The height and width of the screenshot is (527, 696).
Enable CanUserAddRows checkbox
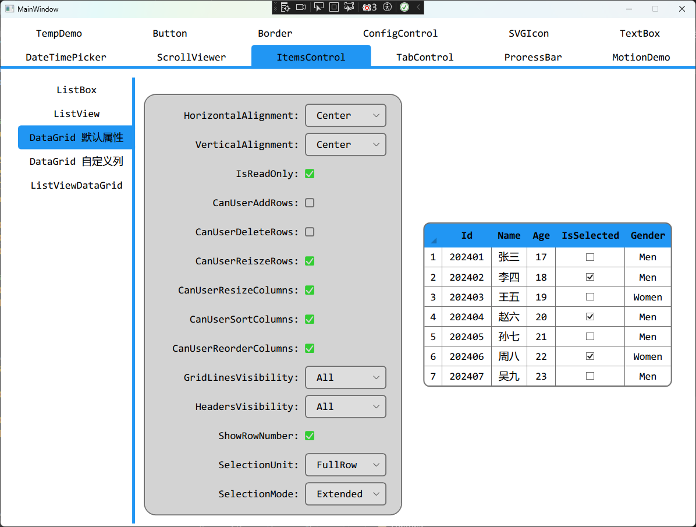310,203
